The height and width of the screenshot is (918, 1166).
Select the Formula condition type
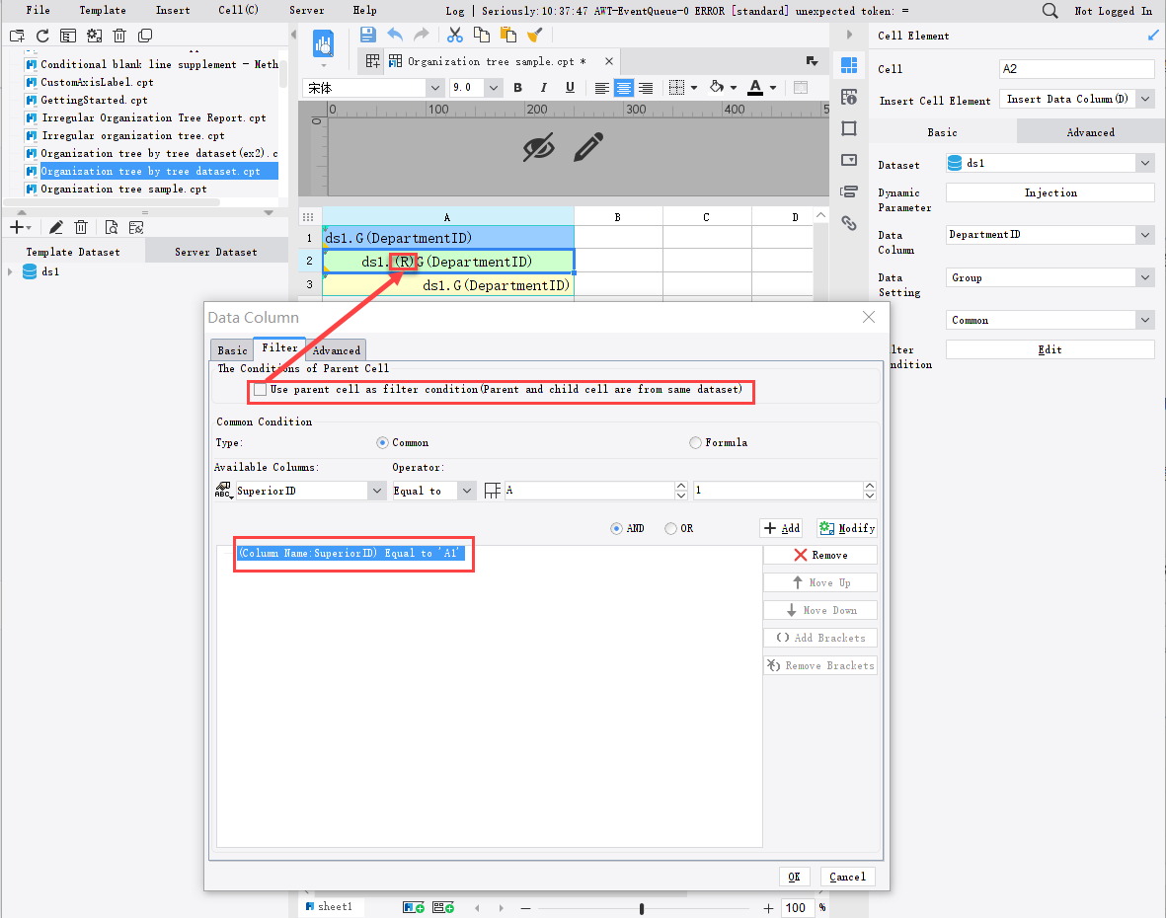[694, 442]
